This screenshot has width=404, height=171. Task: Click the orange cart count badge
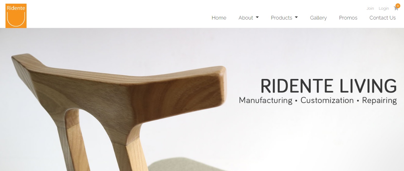tap(398, 5)
